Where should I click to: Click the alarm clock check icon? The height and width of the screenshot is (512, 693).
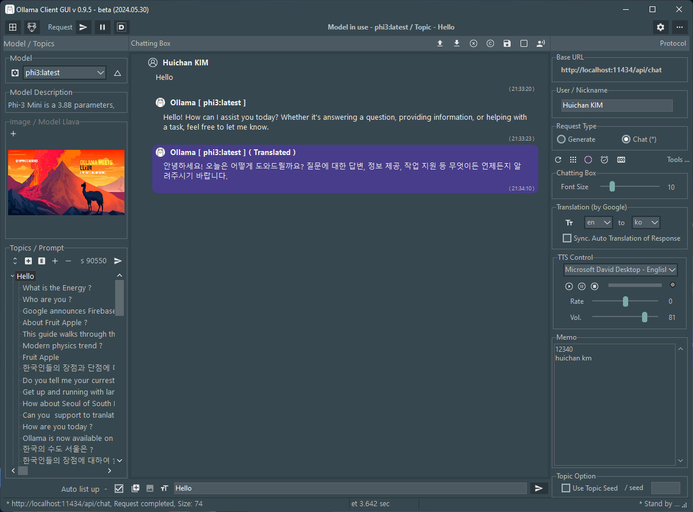604,160
